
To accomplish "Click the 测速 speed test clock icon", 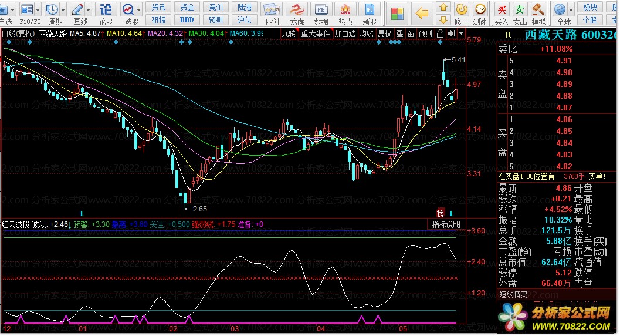I will tap(480, 9).
